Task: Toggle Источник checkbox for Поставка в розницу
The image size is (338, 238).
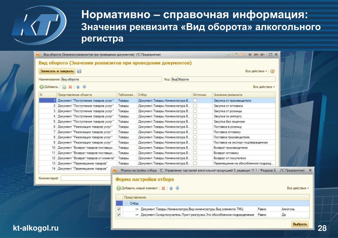Action: tap(195, 127)
